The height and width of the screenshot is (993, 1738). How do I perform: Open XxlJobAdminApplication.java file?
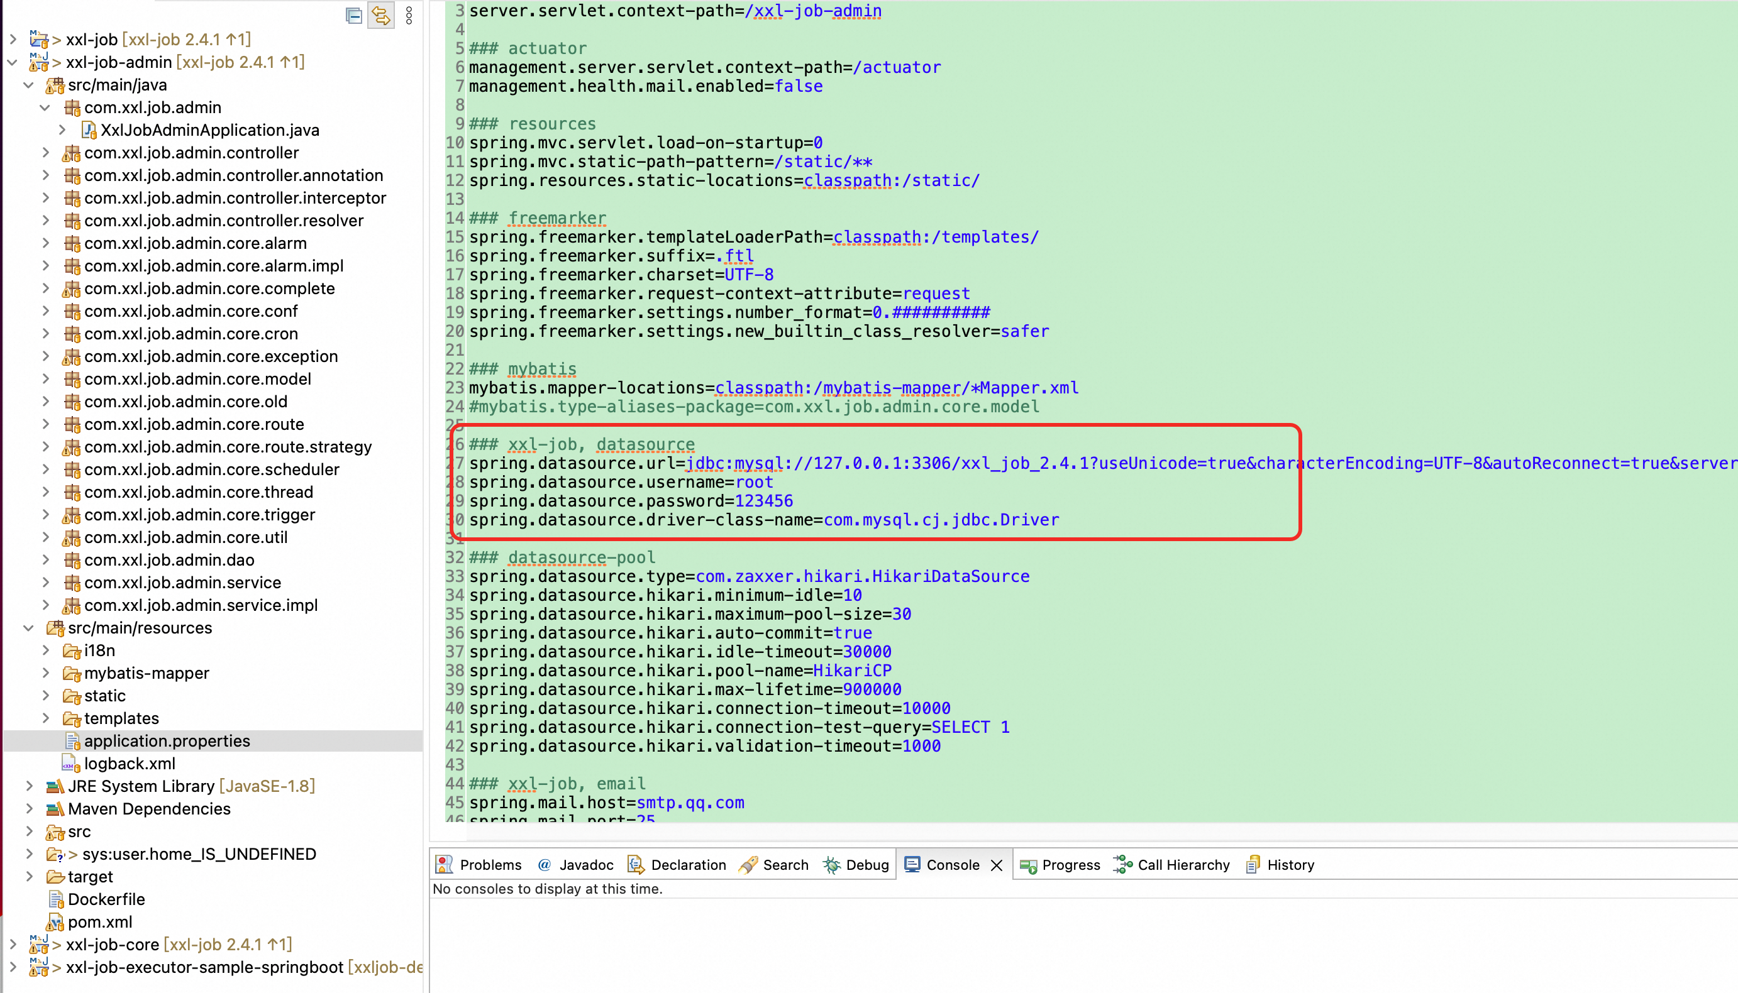tap(209, 130)
